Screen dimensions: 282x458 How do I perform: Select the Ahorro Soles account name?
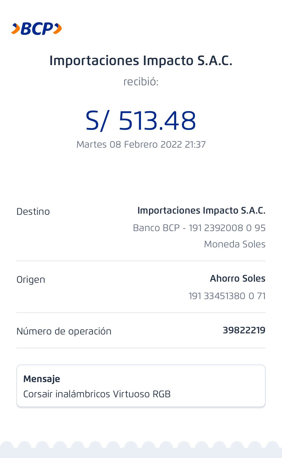238,279
